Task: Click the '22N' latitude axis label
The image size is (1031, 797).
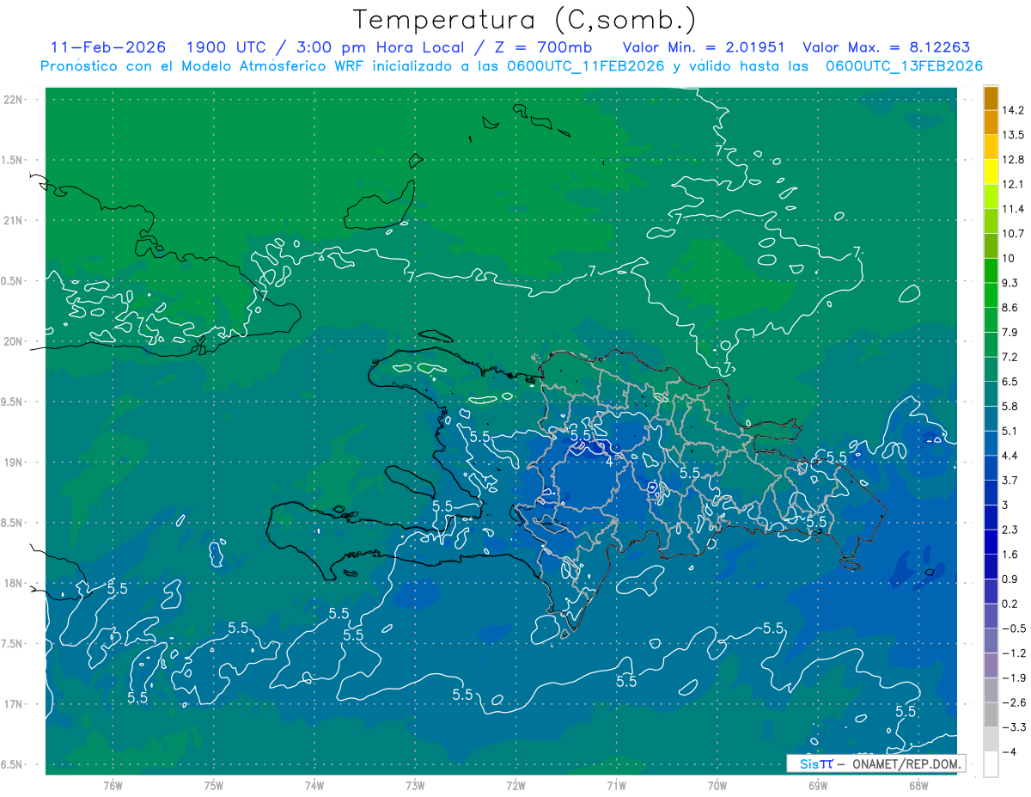Action: (14, 100)
